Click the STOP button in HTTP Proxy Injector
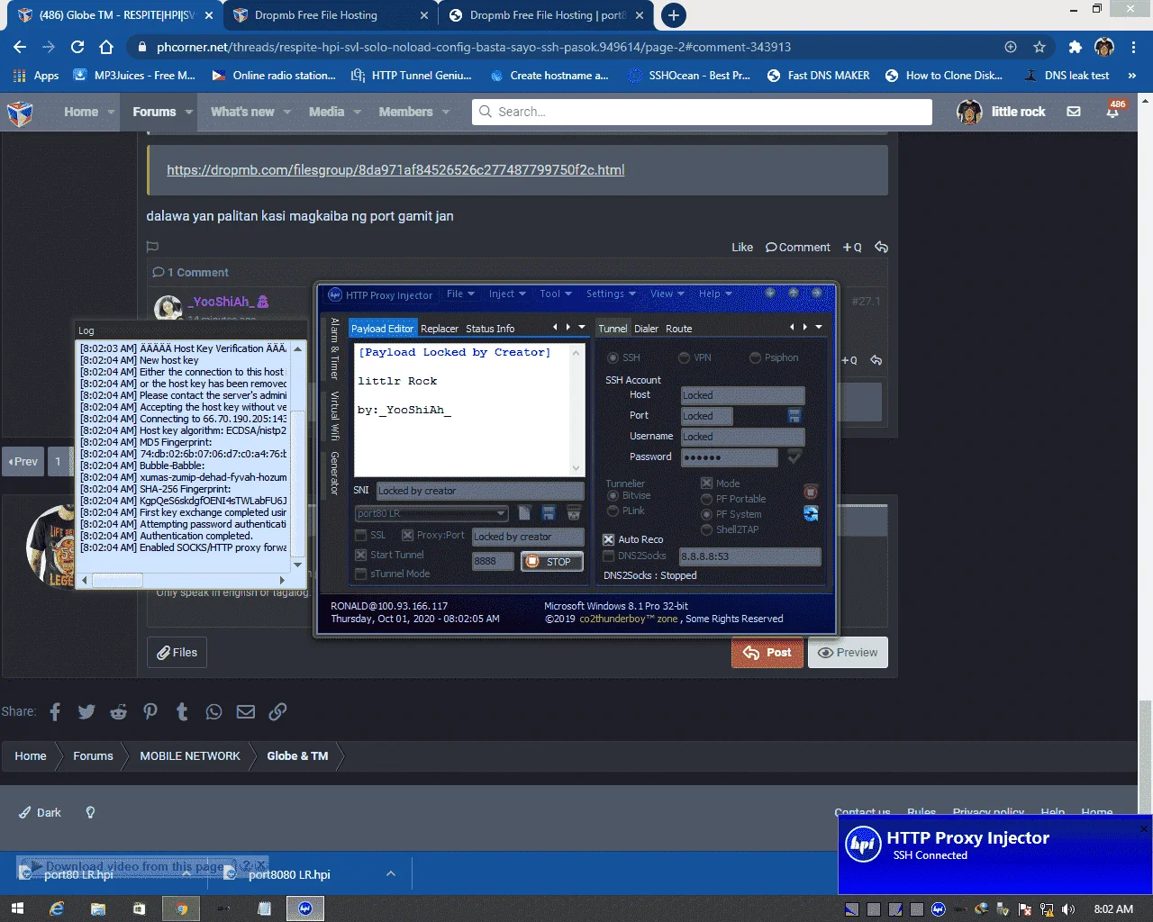This screenshot has height=922, width=1153. (550, 562)
